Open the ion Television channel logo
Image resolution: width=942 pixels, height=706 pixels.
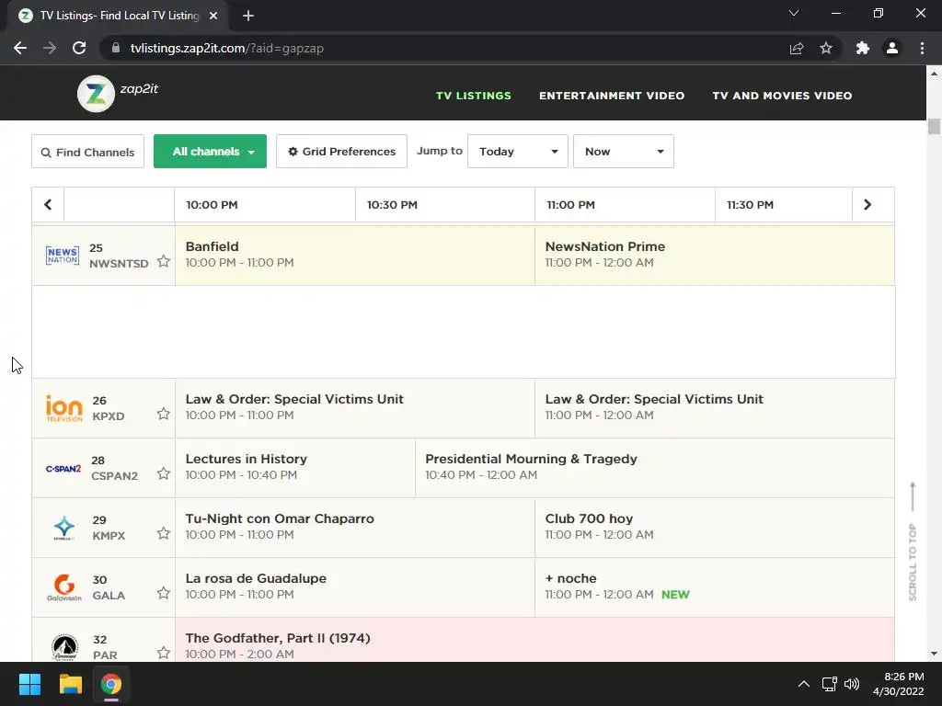pyautogui.click(x=63, y=408)
